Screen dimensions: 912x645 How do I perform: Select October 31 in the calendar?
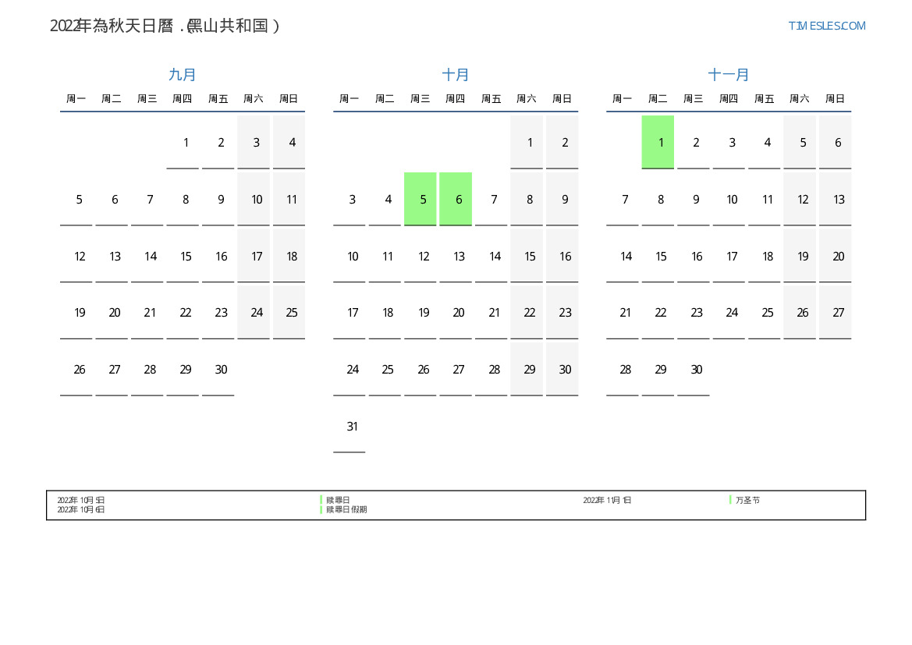pyautogui.click(x=352, y=427)
